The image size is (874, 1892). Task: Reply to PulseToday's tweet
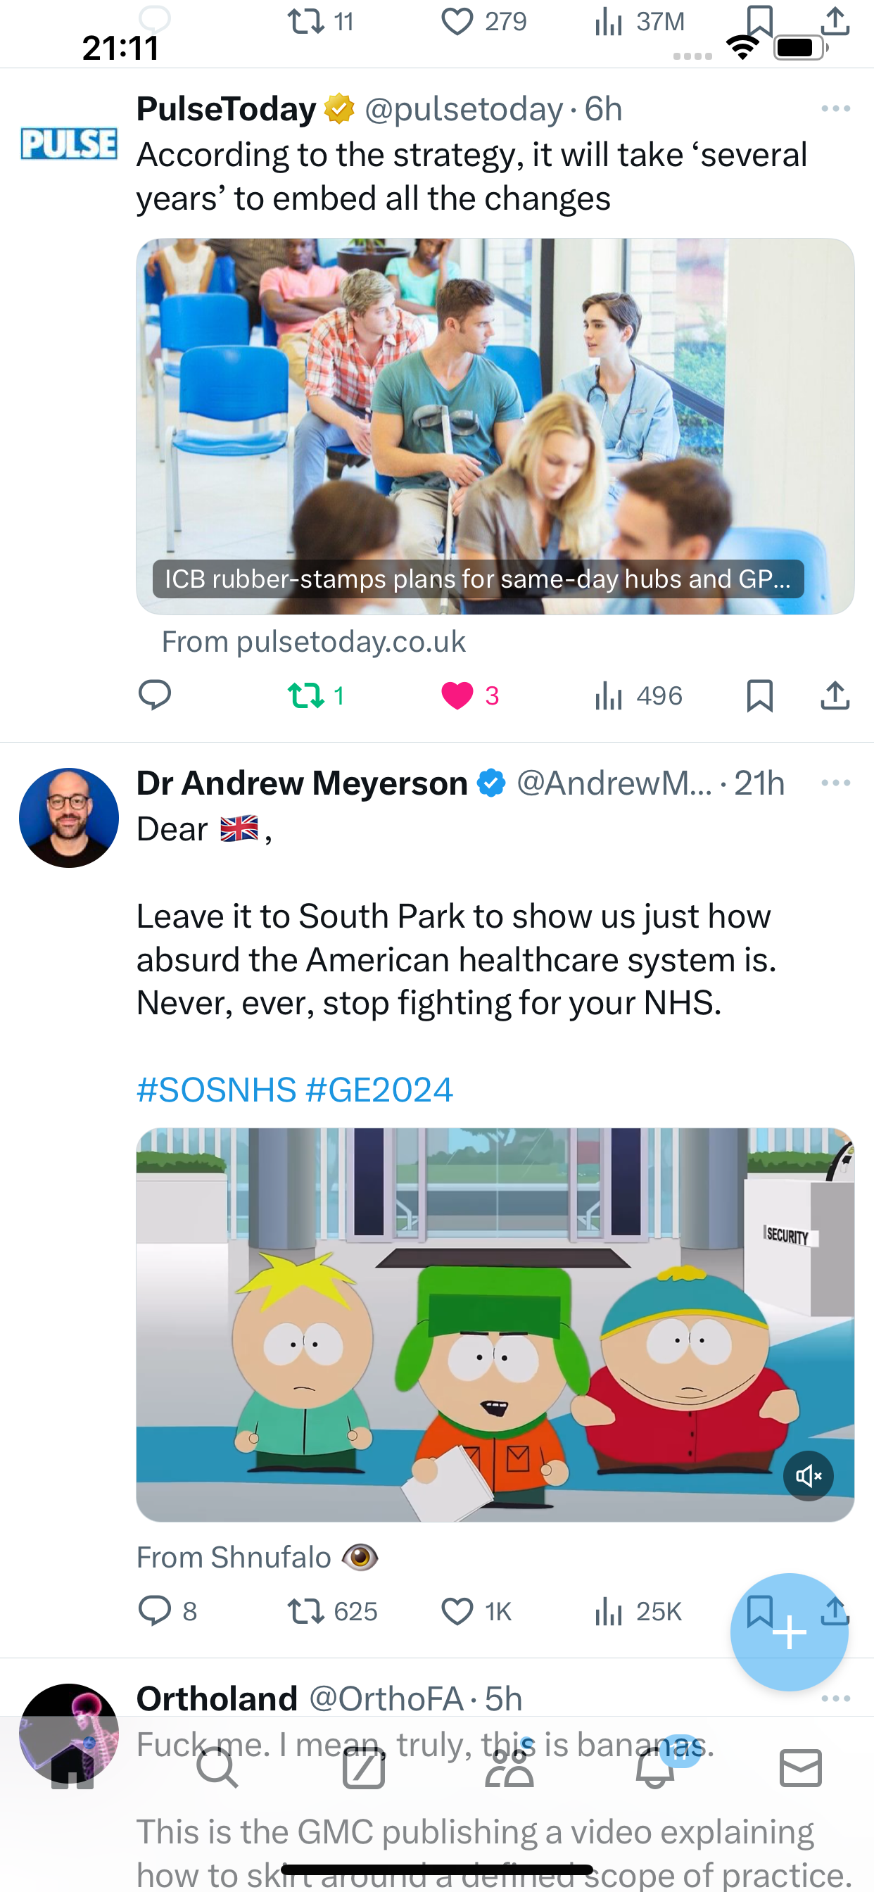154,695
